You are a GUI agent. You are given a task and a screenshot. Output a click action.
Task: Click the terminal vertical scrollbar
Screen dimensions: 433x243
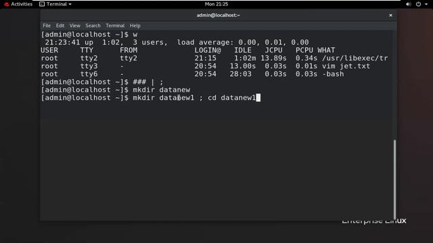pyautogui.click(x=394, y=179)
